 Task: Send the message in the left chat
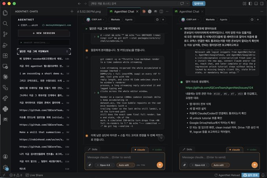160,165
